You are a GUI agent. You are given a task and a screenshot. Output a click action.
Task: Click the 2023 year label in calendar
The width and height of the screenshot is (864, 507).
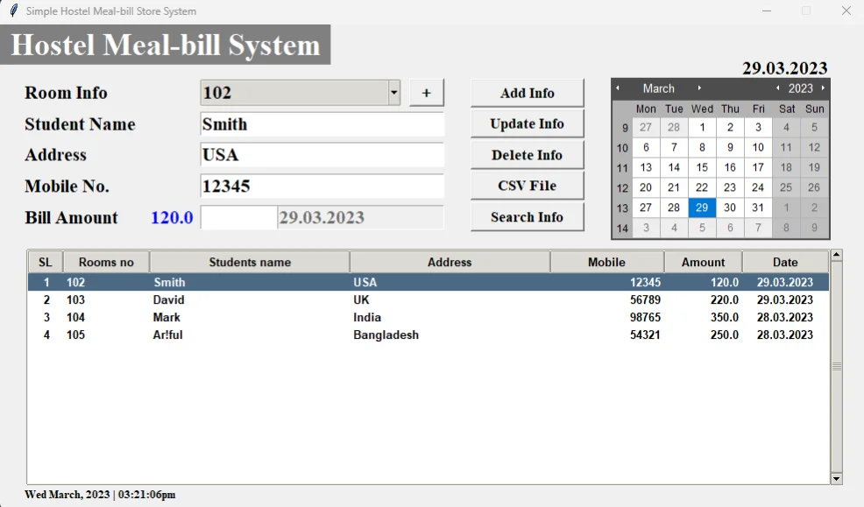coord(801,88)
